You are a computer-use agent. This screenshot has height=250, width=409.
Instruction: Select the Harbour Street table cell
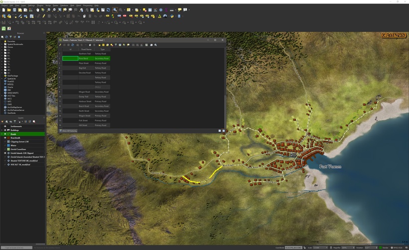(85, 101)
